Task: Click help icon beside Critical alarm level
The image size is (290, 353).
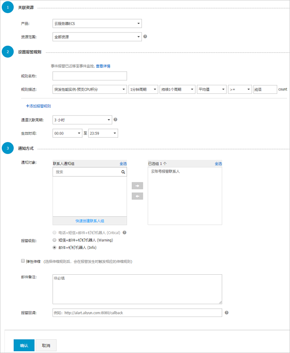Action: (124, 233)
